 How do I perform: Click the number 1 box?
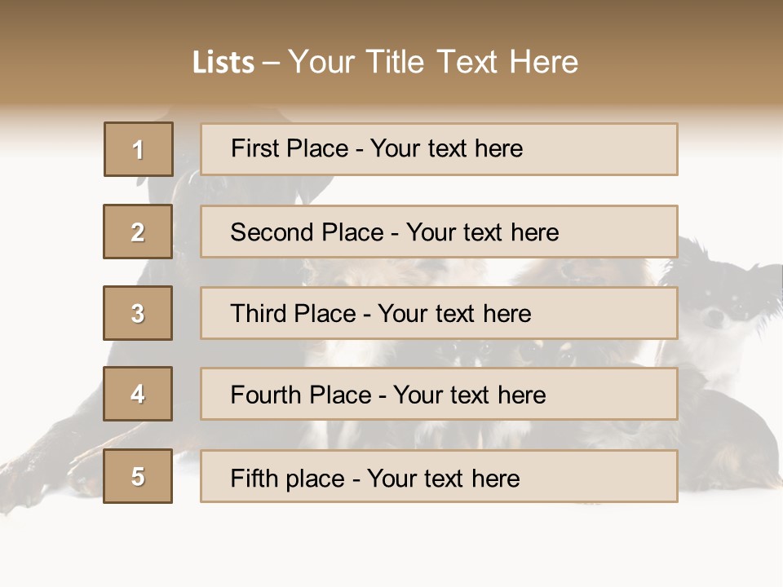139,149
